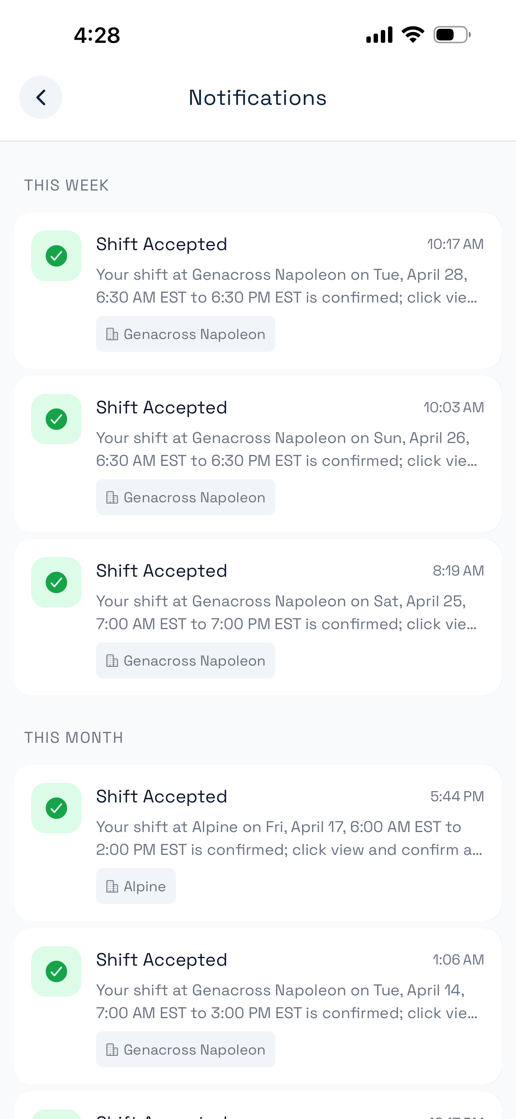
Task: Tap green checkmark icon of 8:19 AM notification
Action: 56,583
